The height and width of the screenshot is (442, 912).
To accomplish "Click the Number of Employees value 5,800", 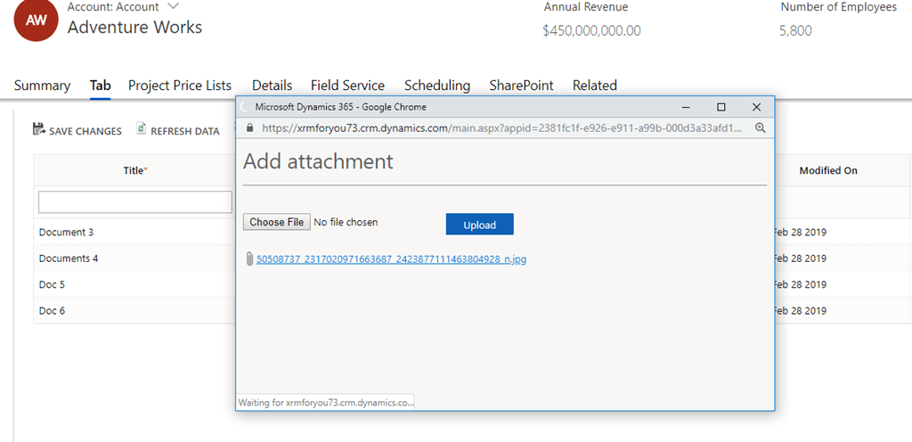I will pos(795,31).
